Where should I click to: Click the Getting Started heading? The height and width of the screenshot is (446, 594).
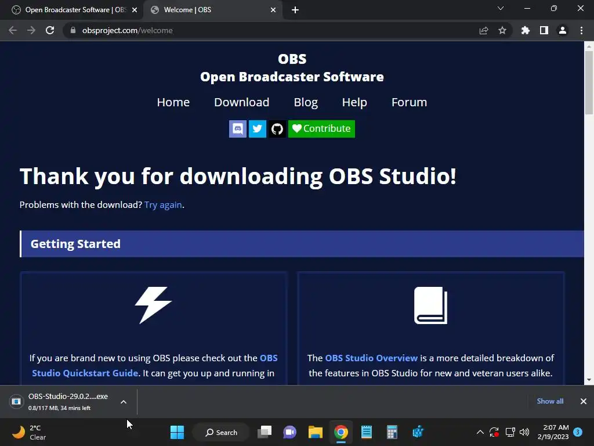(x=75, y=244)
